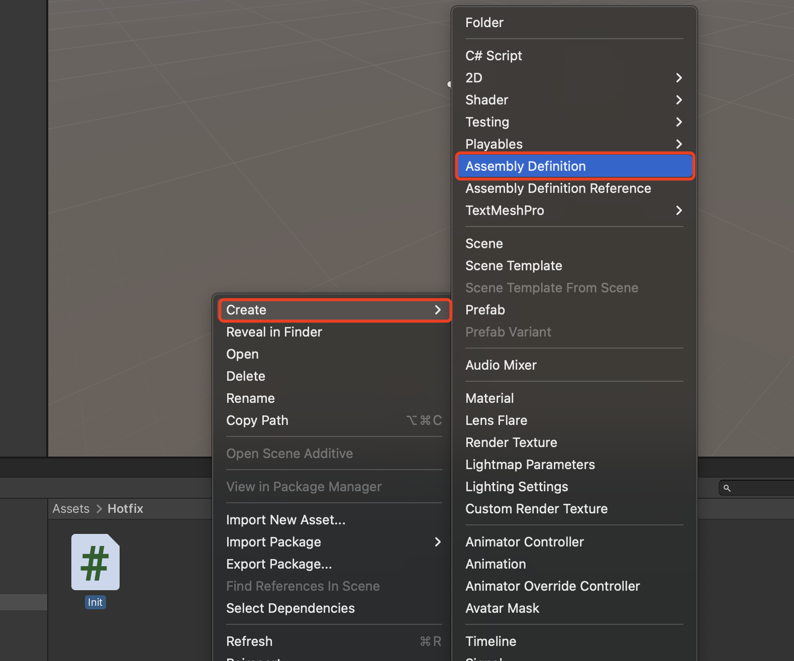Choose Reveal in Finder
Image resolution: width=794 pixels, height=661 pixels.
[x=334, y=332]
